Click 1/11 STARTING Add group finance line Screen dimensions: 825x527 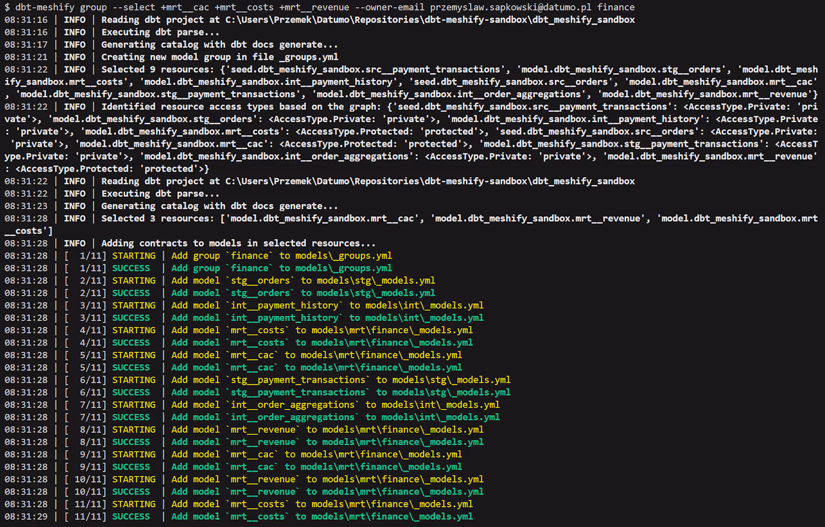click(199, 256)
